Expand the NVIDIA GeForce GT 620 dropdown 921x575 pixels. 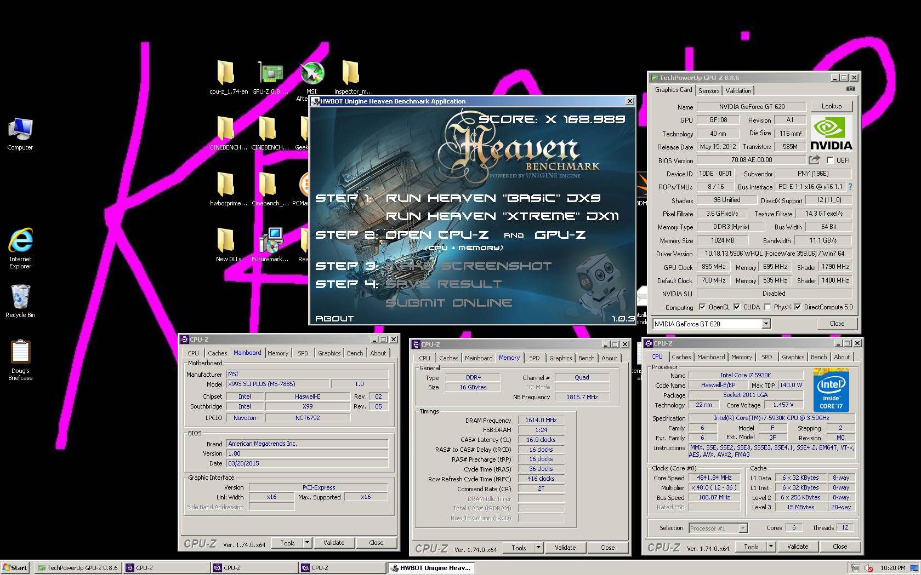(x=766, y=324)
